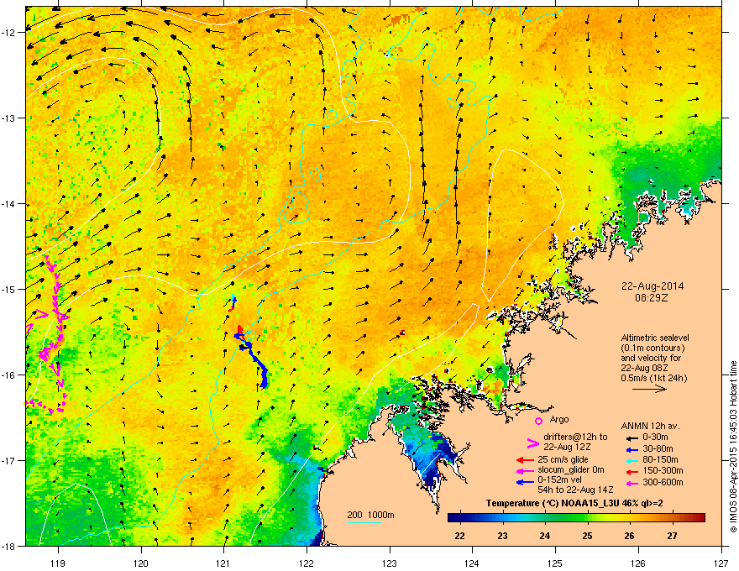Click longitude axis label '122'
The height and width of the screenshot is (571, 739).
(x=307, y=563)
